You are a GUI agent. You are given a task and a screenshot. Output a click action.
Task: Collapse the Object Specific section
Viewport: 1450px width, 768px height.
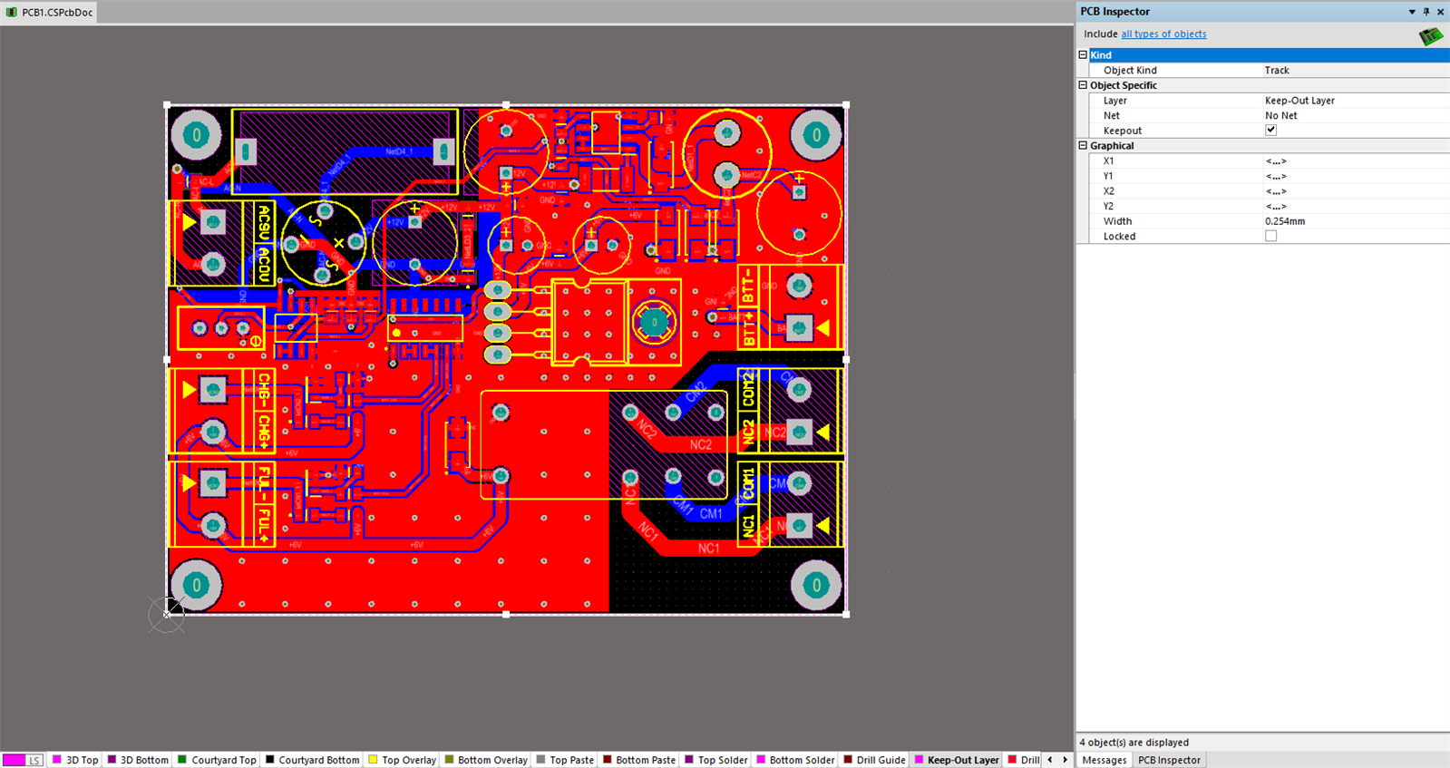coord(1083,85)
